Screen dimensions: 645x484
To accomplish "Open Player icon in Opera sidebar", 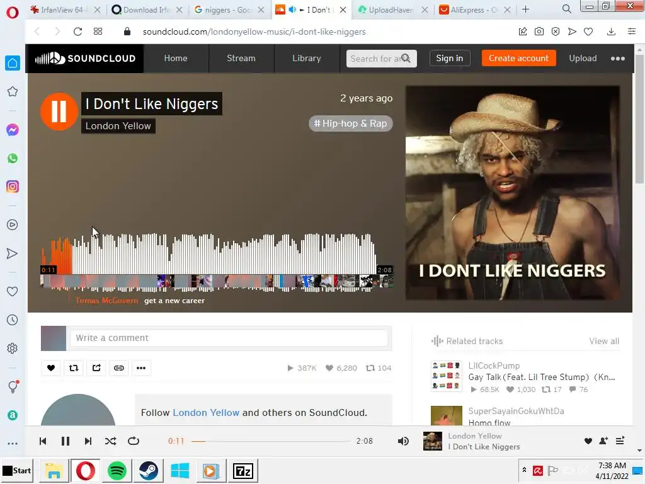I will coord(13,225).
